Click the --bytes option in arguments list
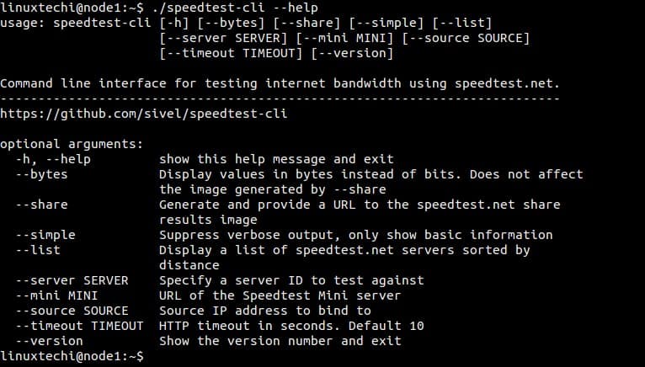The width and height of the screenshot is (645, 367). click(x=41, y=174)
